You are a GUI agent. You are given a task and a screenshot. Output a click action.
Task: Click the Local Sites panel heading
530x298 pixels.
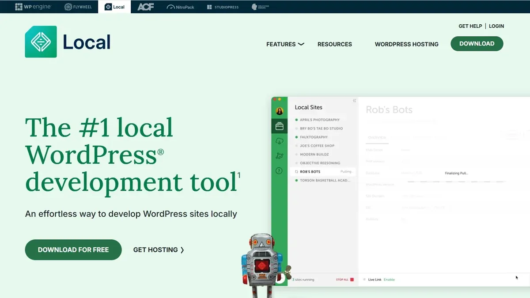308,107
